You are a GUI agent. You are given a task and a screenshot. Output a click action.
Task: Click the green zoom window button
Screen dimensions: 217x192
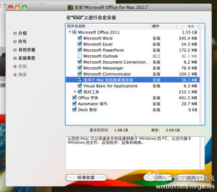pos(25,7)
